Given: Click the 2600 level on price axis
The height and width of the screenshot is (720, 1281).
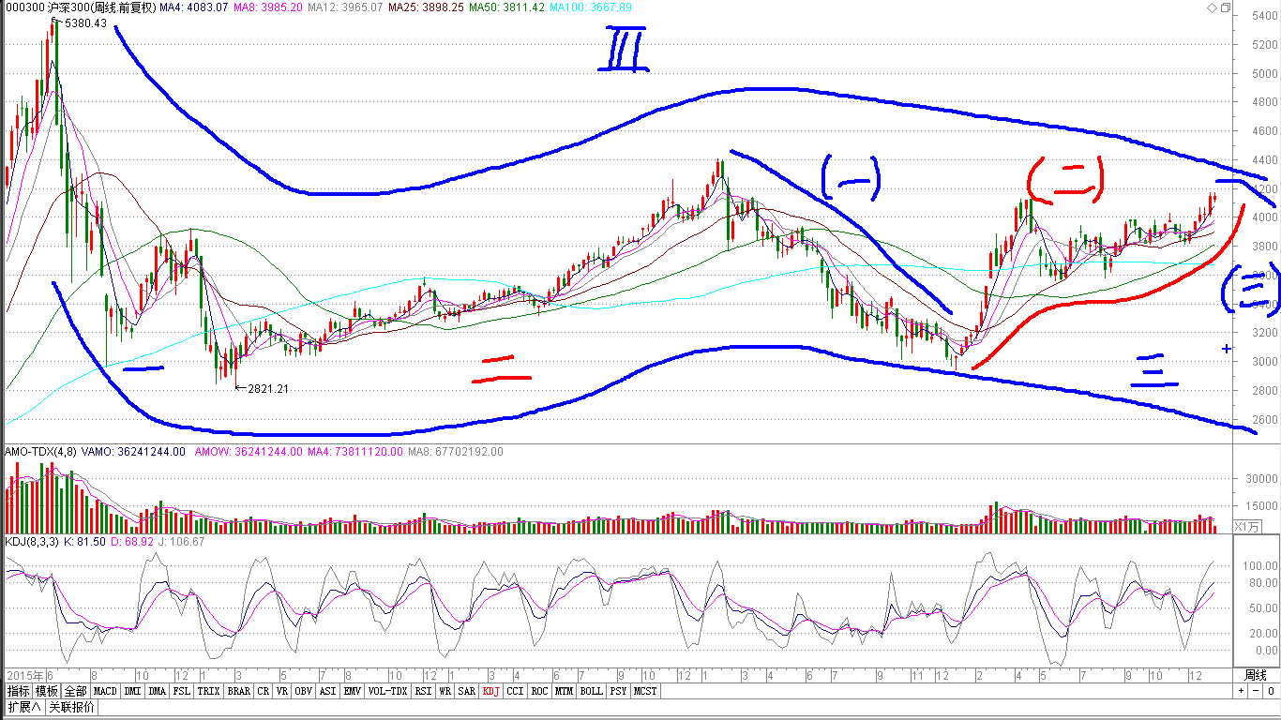Looking at the screenshot, I should coord(1264,420).
